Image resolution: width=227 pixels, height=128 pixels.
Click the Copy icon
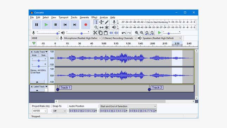coord(100,33)
